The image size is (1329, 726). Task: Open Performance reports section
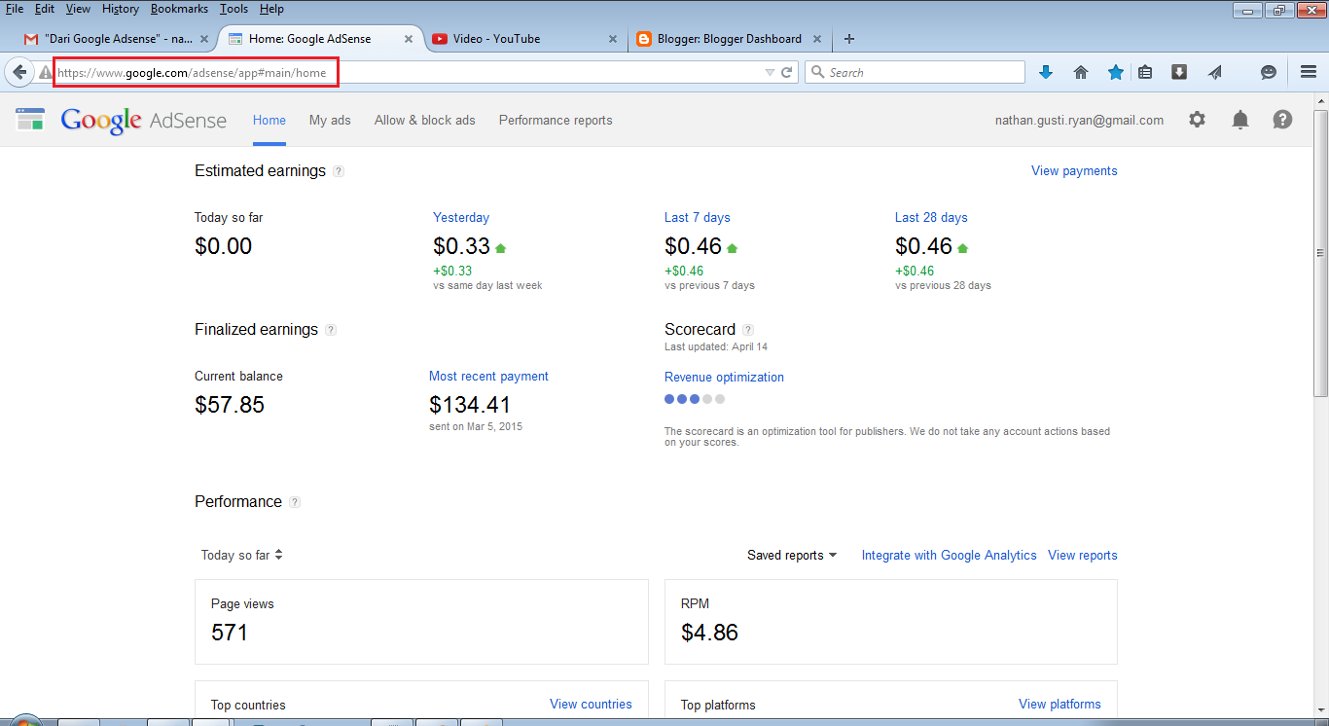click(x=556, y=121)
